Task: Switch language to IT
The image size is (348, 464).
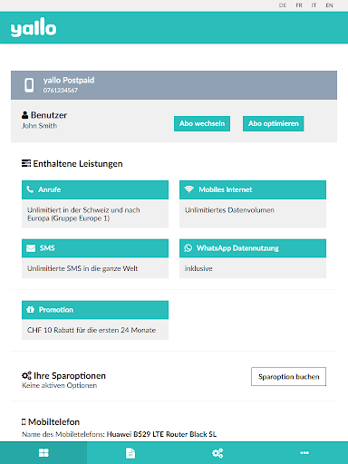Action: (x=314, y=5)
